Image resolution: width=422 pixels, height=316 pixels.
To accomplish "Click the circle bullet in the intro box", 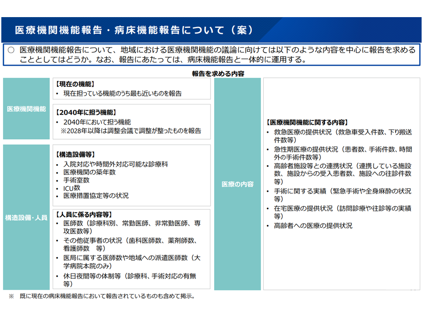I will point(11,50).
